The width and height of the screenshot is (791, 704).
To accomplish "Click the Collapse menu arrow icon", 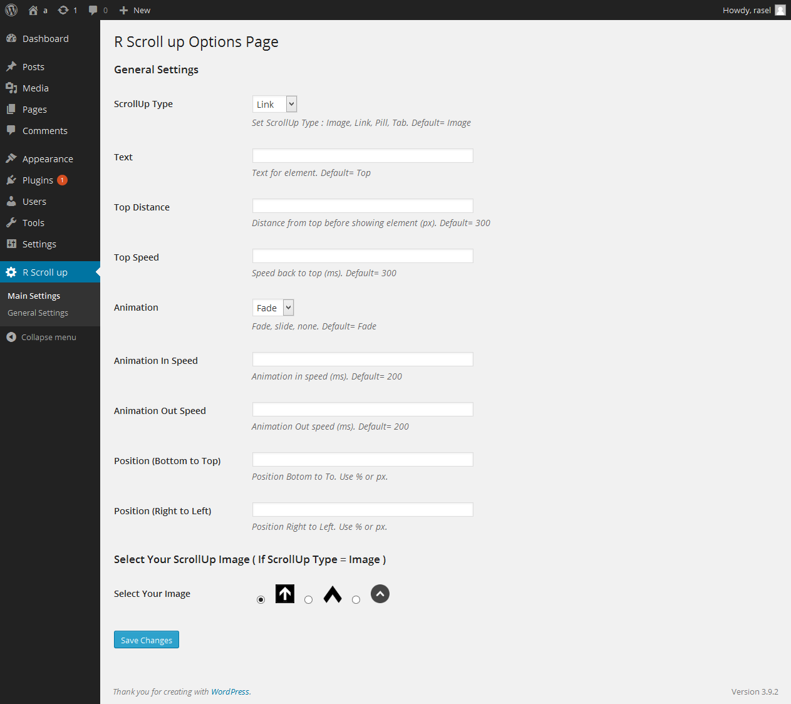I will 11,337.
